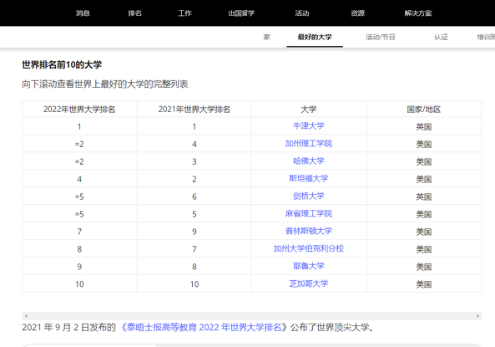Select the 最好的大学 tab
Viewport: 495px width, 347px height.
(315, 37)
